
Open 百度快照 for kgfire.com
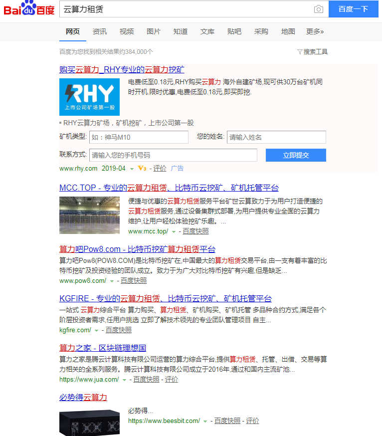tap(118, 330)
